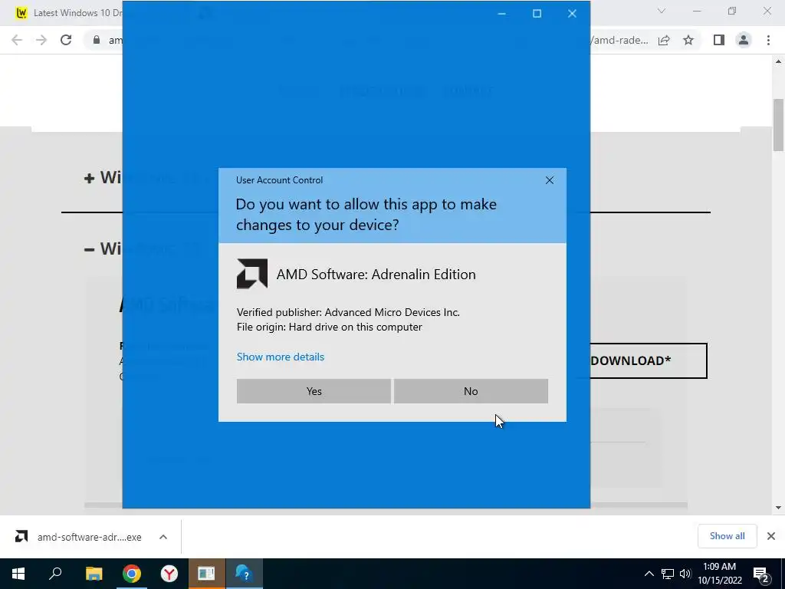The image size is (785, 589).
Task: Maximize the blue installer window
Action: point(537,14)
